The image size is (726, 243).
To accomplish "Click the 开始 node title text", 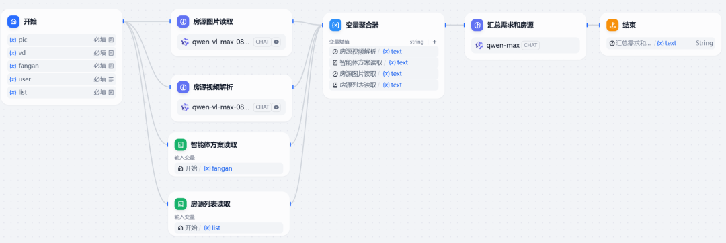I will coord(30,21).
